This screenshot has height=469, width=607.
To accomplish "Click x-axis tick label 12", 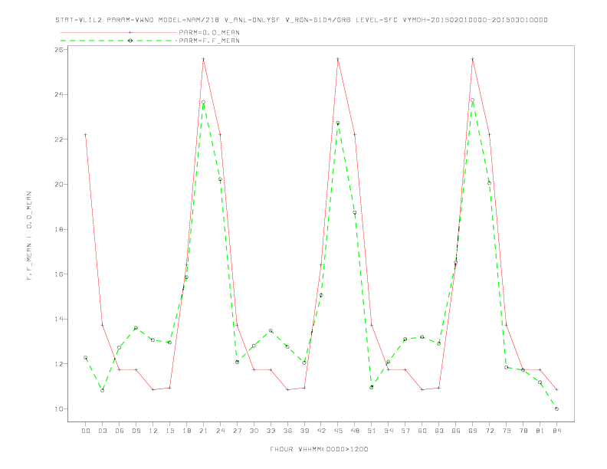I will (153, 431).
